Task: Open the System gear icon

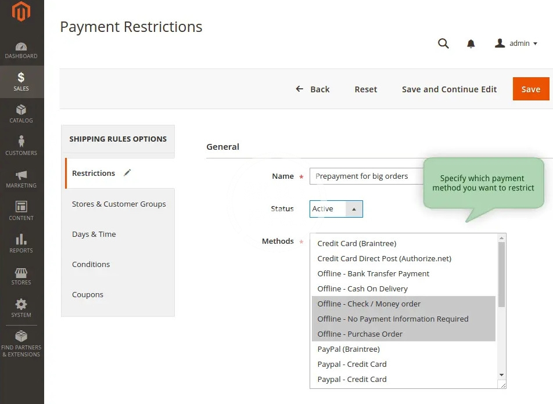Action: click(21, 308)
